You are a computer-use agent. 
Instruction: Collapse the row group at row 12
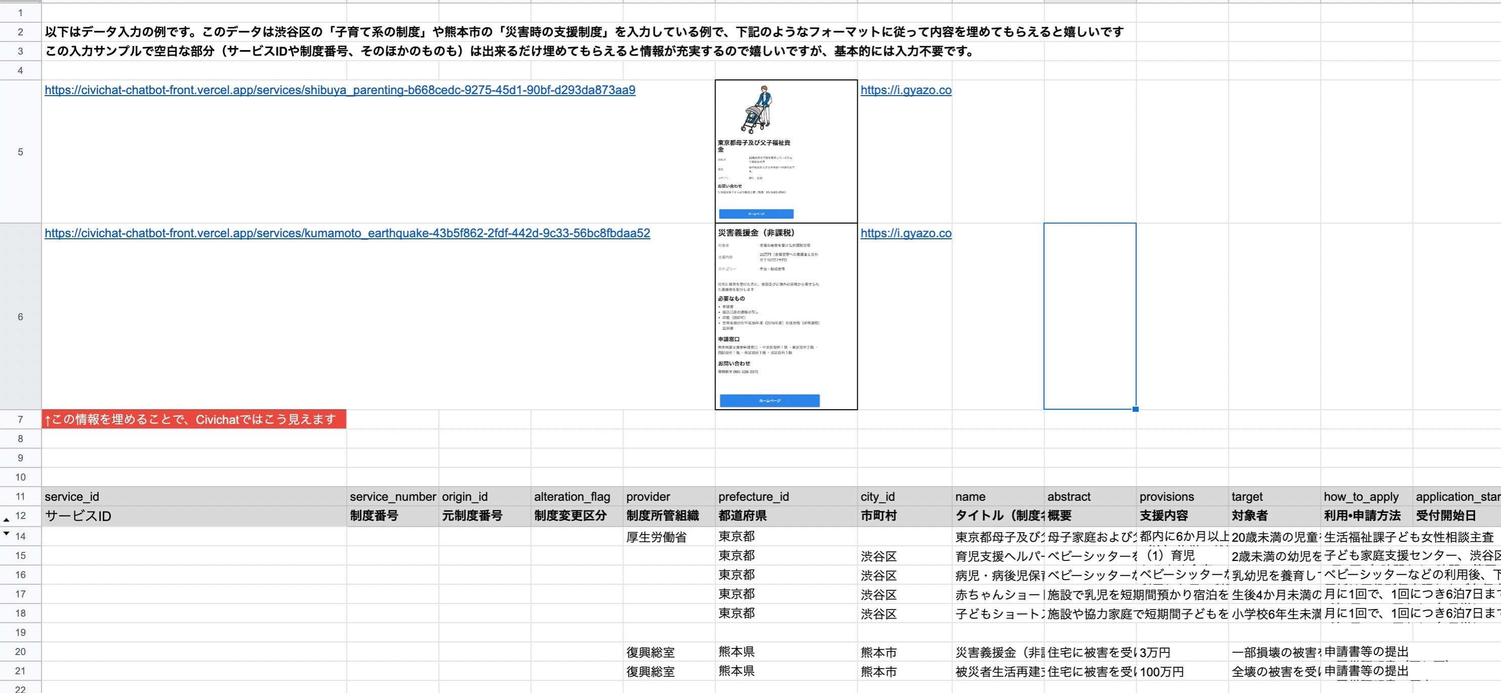coord(6,519)
